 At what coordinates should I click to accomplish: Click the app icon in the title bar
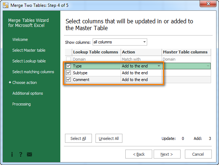click(5, 4)
